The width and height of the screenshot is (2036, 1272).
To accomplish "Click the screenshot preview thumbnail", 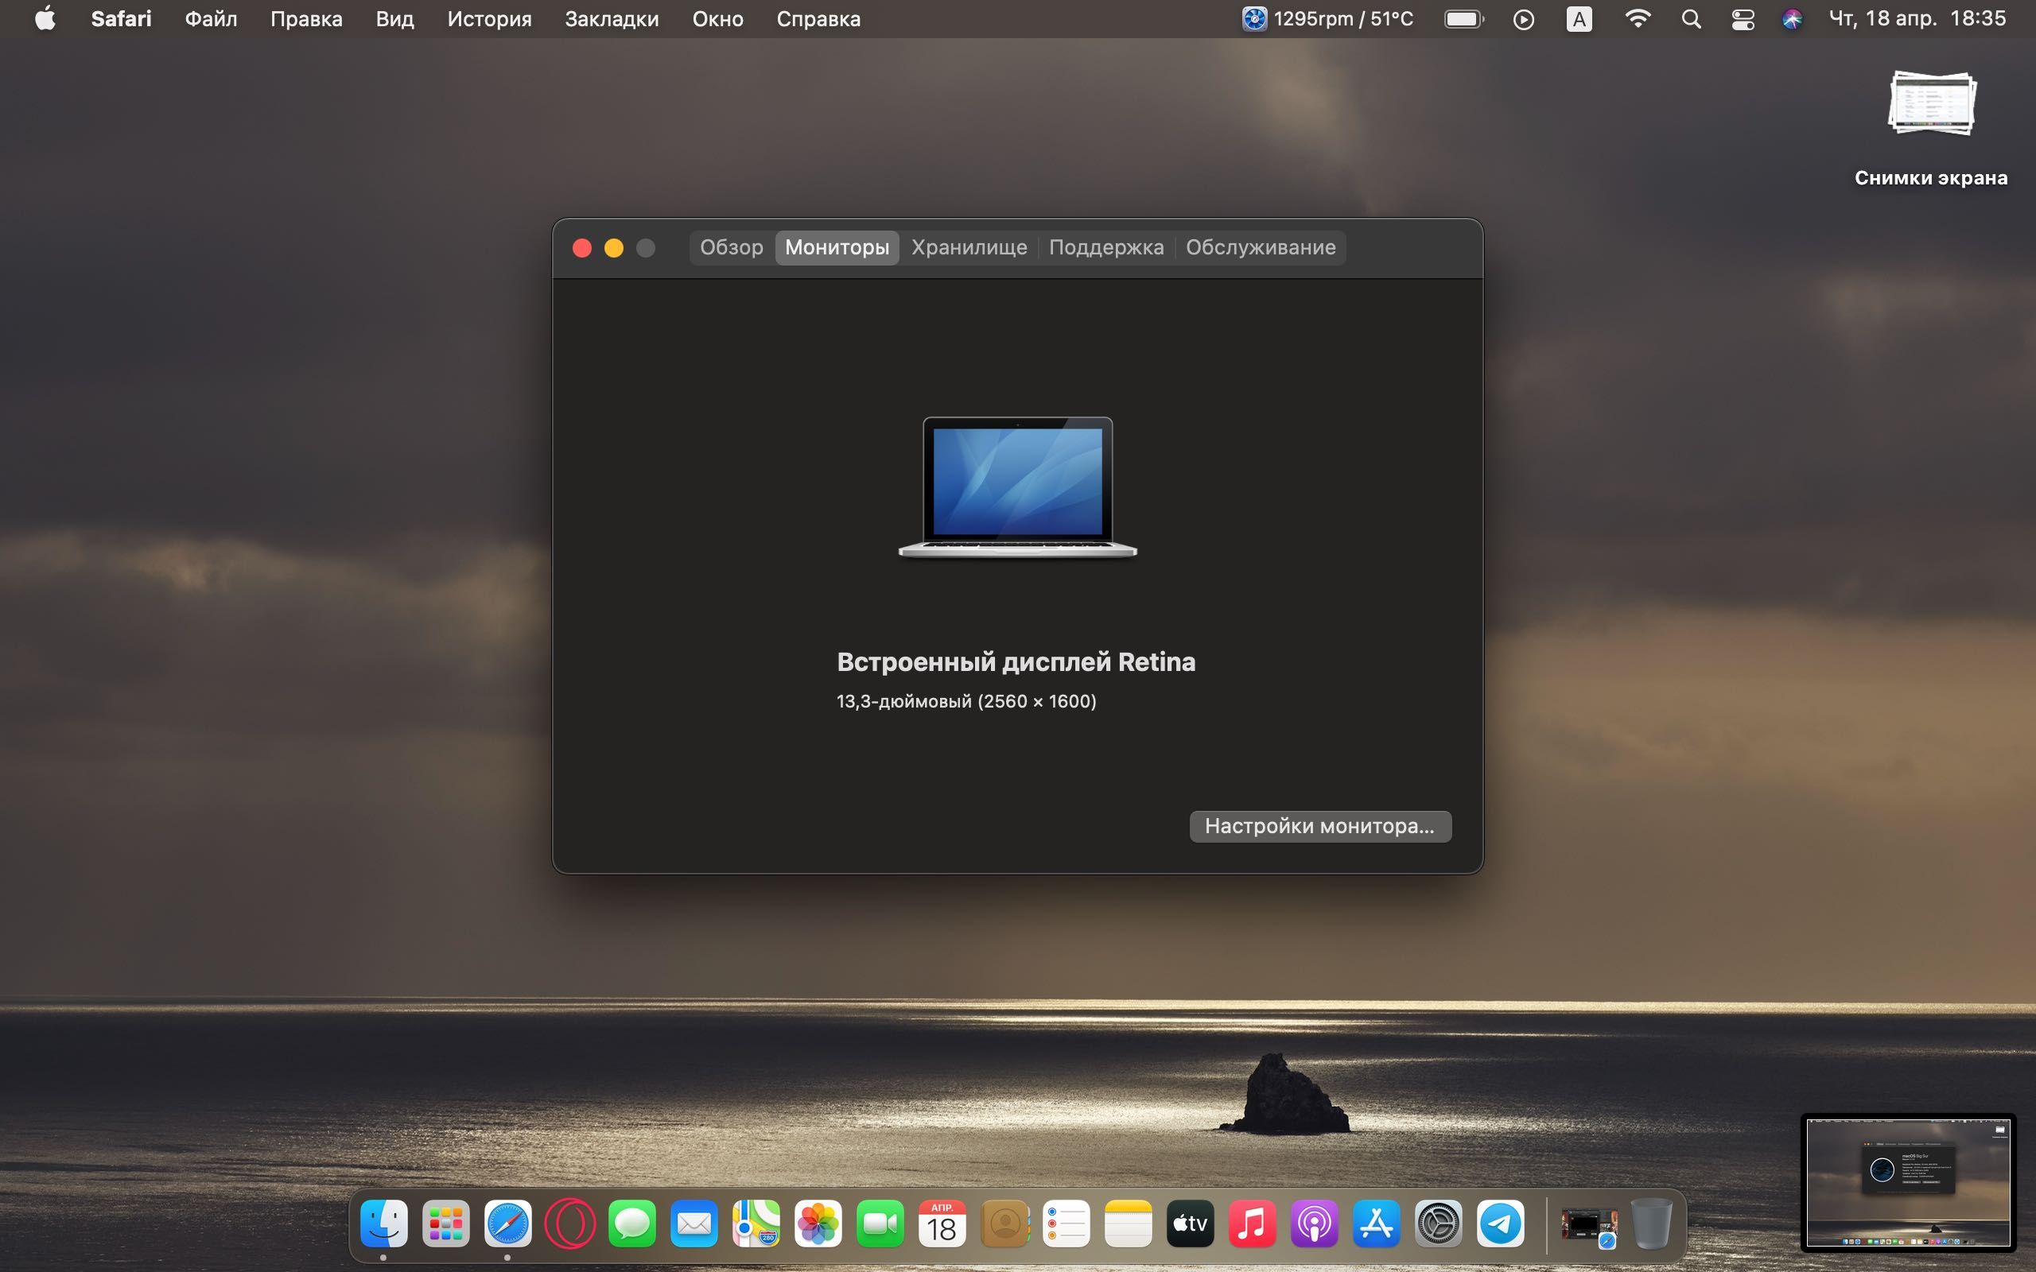I will [x=1908, y=1182].
